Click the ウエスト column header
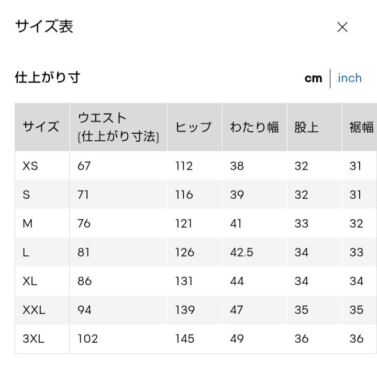The height and width of the screenshot is (370, 377). tap(118, 127)
